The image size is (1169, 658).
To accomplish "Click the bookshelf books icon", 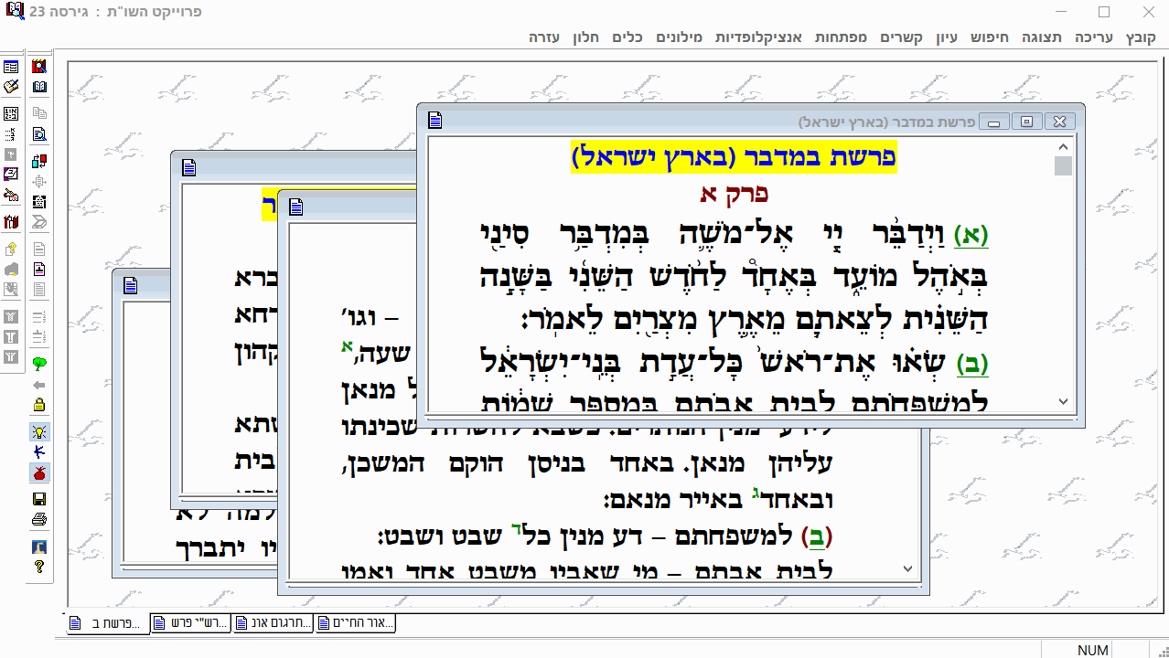I will tap(11, 222).
